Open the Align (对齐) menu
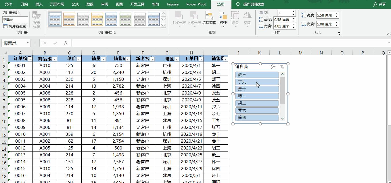 [223, 19]
